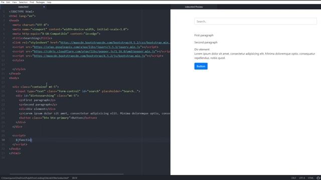Click the meta charset UTF-8 line
321x180 pixels.
[x=31, y=25]
